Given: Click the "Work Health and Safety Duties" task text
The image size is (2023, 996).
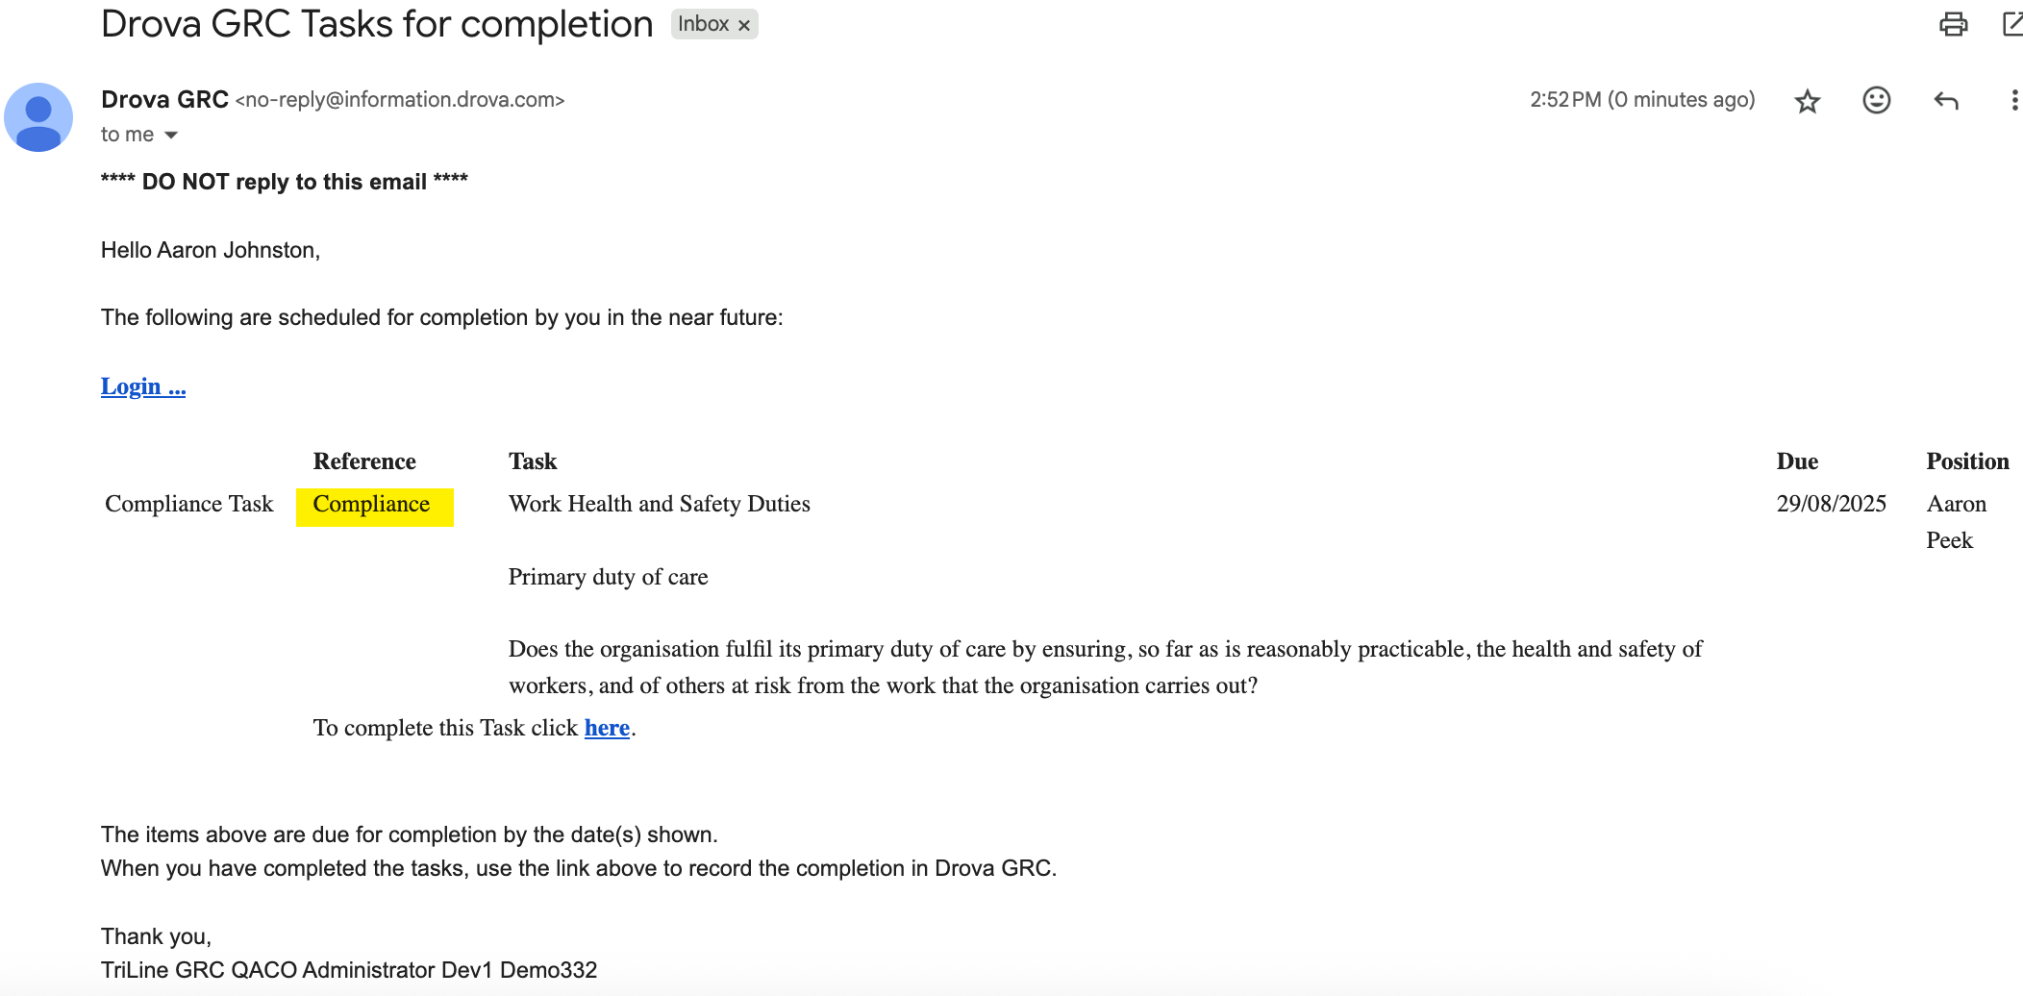Looking at the screenshot, I should tap(660, 504).
